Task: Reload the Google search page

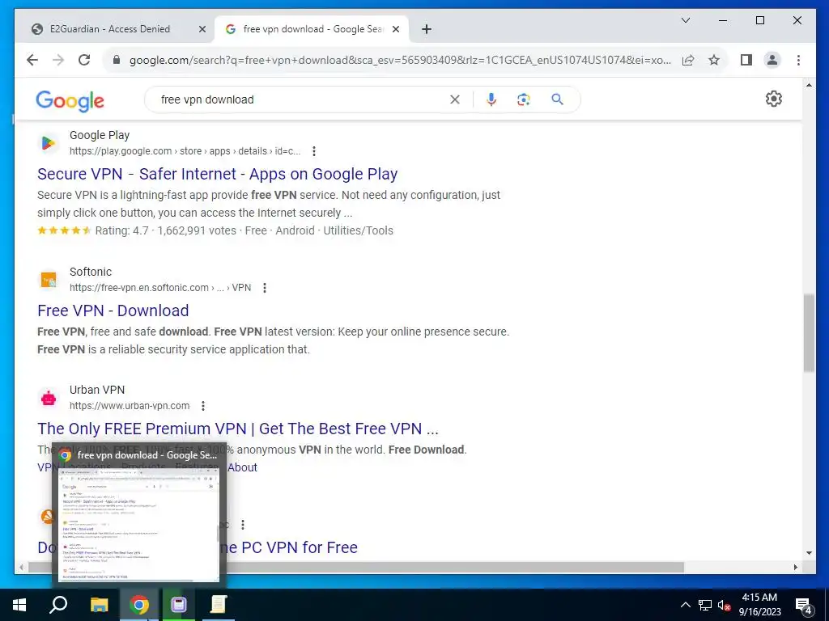Action: 84,60
